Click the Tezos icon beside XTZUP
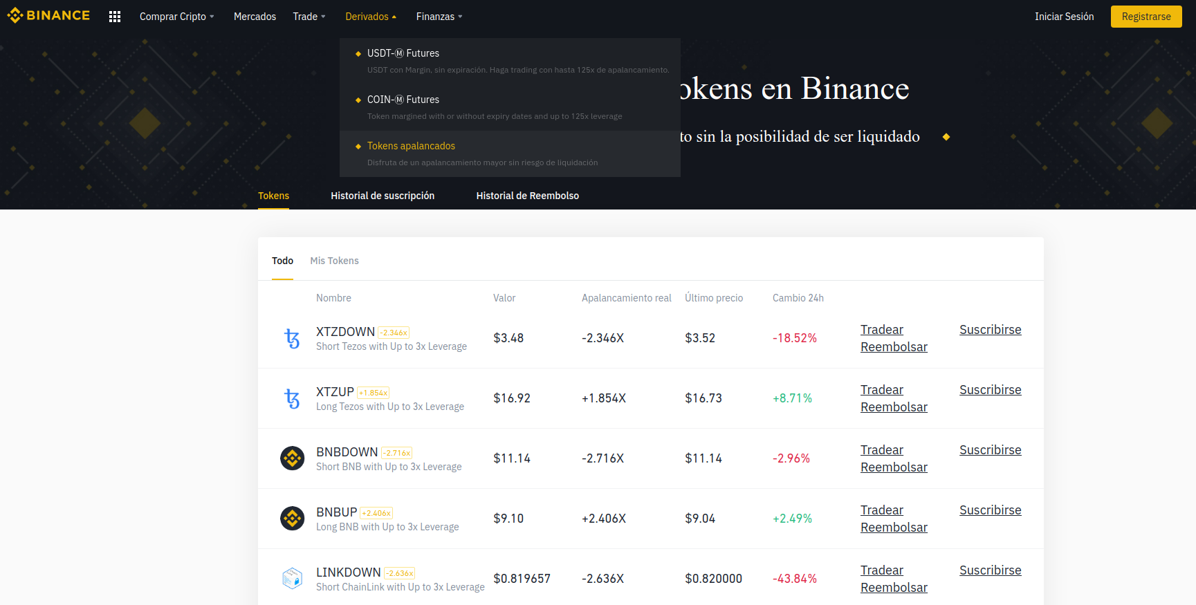 [292, 398]
